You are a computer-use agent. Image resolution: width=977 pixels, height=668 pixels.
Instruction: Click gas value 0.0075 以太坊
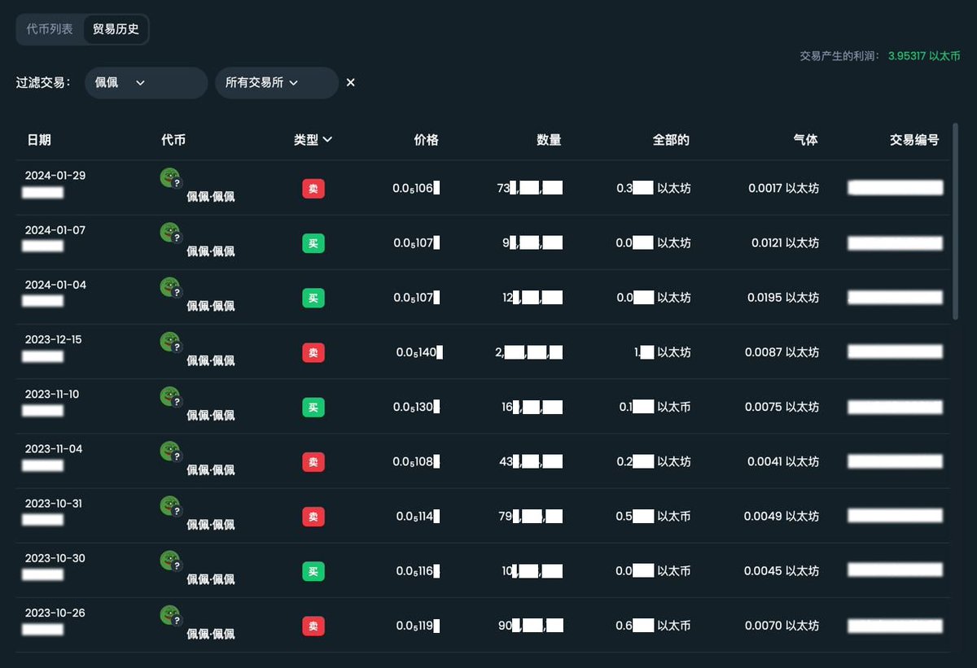[782, 406]
